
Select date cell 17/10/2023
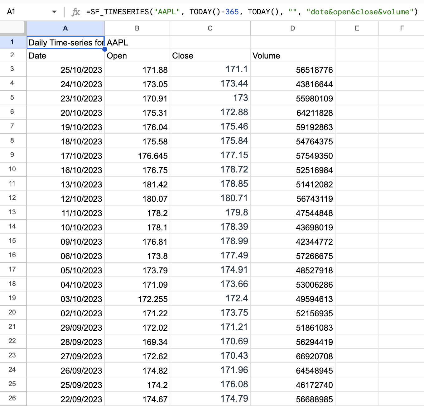[x=65, y=155]
